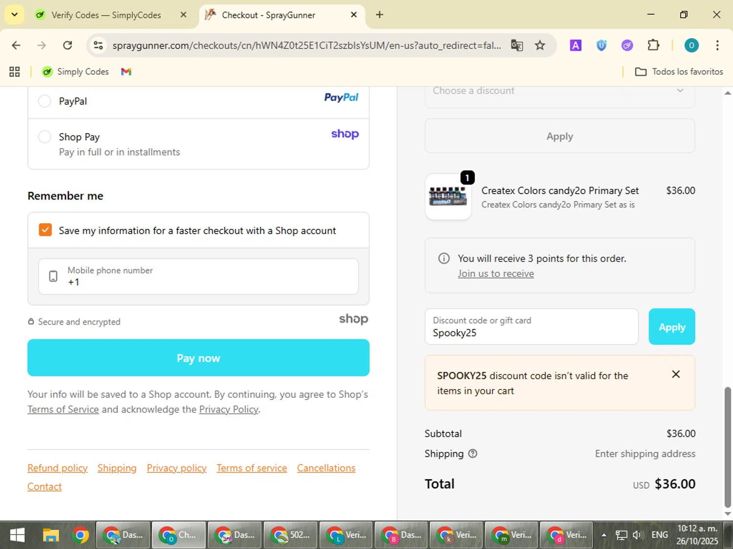This screenshot has width=733, height=549.
Task: Open the purple A extension
Action: click(x=576, y=45)
